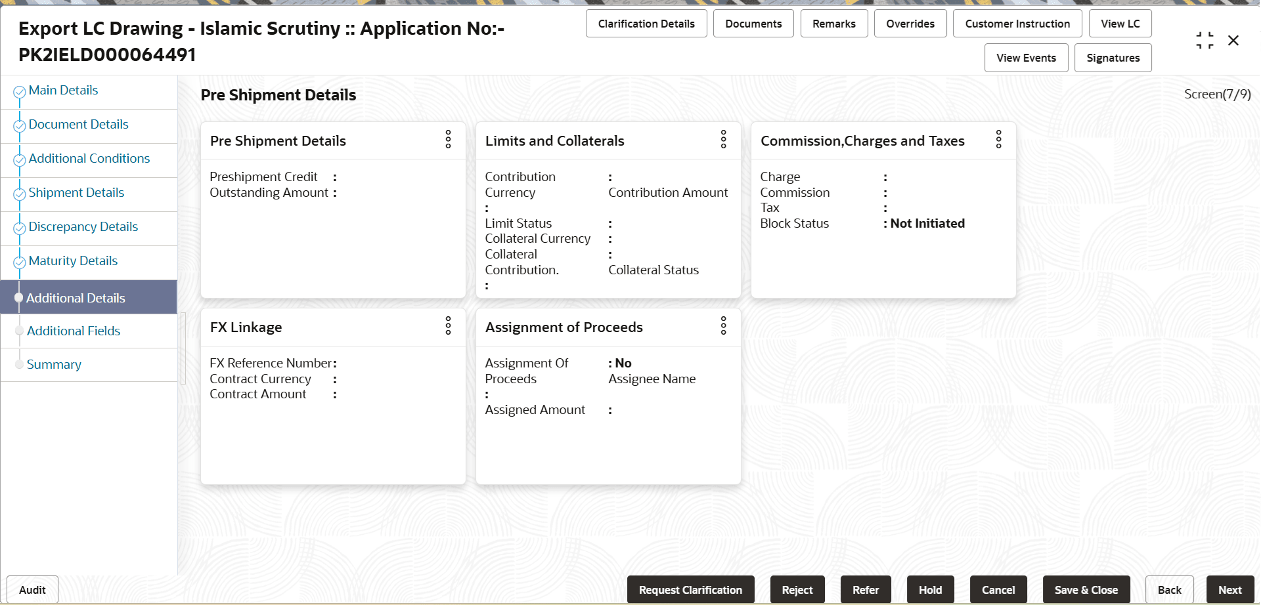
Task: Click the completed checkmark beside Main Details
Action: [19, 92]
